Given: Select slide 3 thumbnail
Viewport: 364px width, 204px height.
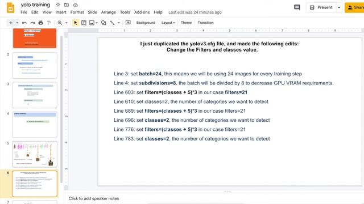Looking at the screenshot, I should coord(35,95).
